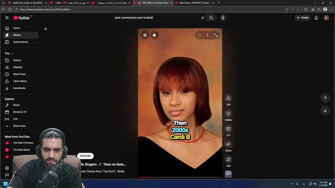Viewport: 335px width, 188px height.
Task: Open the tab actions dropdown at top left
Action: click(x=3, y=3)
